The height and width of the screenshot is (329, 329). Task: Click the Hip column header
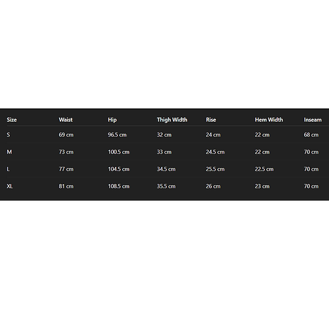tap(112, 120)
